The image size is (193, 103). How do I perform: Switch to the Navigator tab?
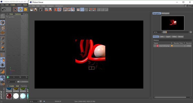coord(157,13)
